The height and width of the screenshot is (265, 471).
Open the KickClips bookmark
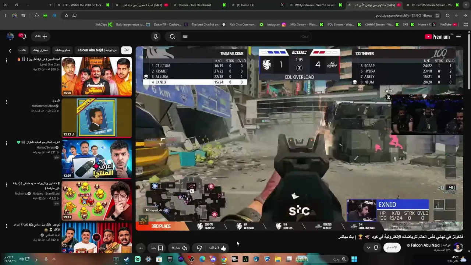tap(103, 25)
